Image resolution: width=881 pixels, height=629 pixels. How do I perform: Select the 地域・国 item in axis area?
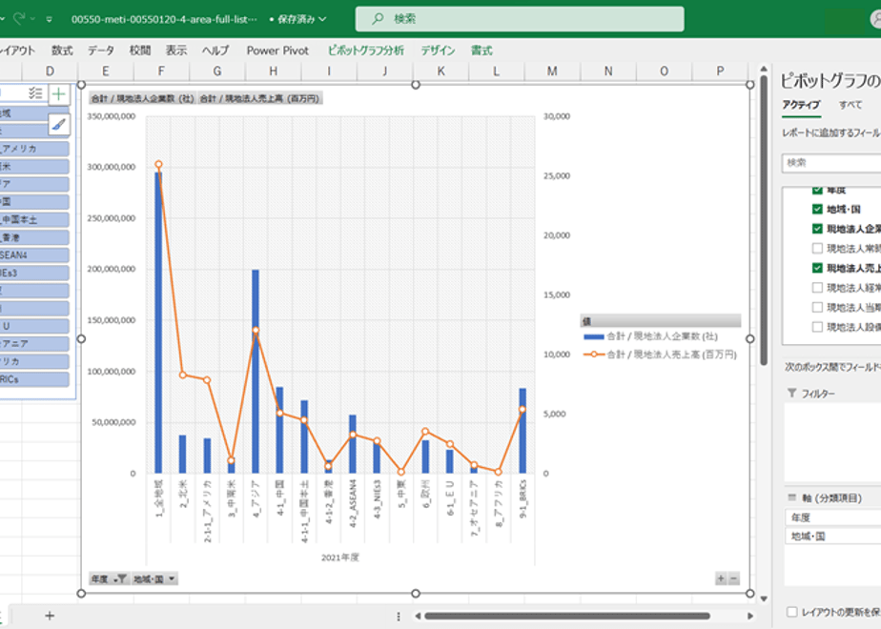[x=833, y=537]
